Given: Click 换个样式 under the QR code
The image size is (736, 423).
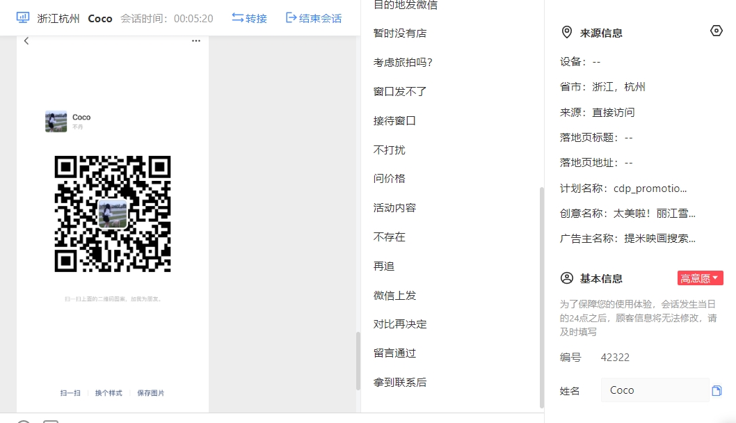Looking at the screenshot, I should (x=109, y=393).
